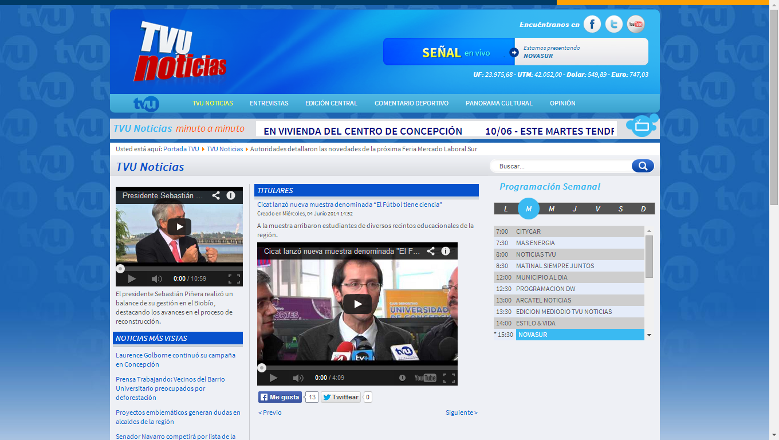Viewport: 779px width, 440px height.
Task: Make Cicat video fullscreen
Action: pyautogui.click(x=449, y=378)
